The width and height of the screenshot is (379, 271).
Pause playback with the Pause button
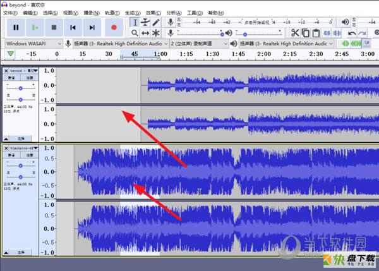click(16, 28)
